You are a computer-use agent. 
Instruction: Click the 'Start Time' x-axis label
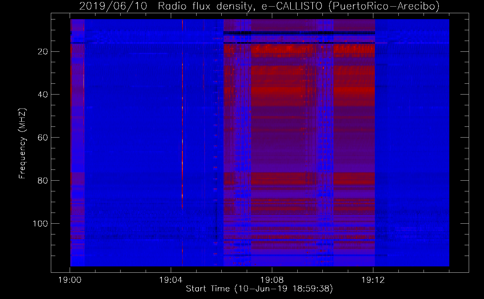click(259, 289)
